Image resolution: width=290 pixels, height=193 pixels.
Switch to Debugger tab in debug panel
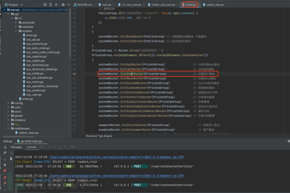(x=16, y=147)
